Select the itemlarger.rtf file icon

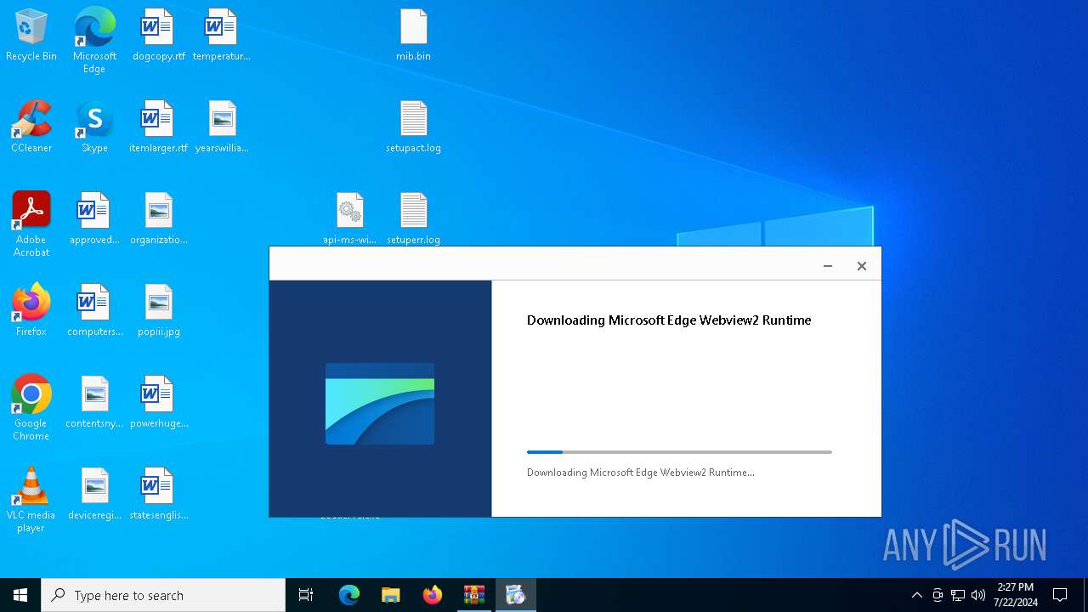point(158,127)
